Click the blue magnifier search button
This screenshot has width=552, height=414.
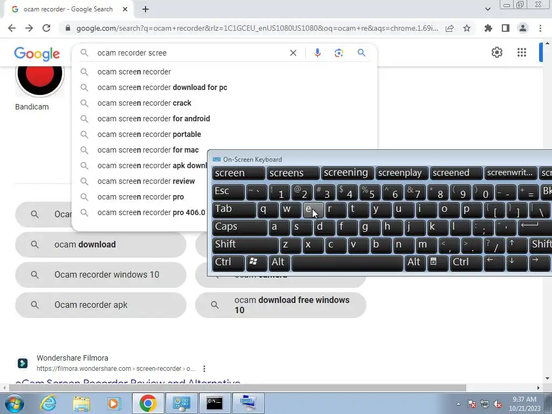tap(361, 53)
